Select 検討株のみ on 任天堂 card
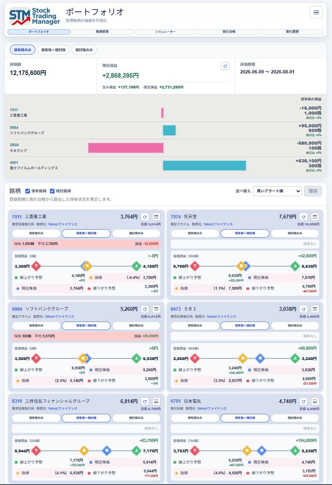This screenshot has width=332, height=485. [295, 233]
